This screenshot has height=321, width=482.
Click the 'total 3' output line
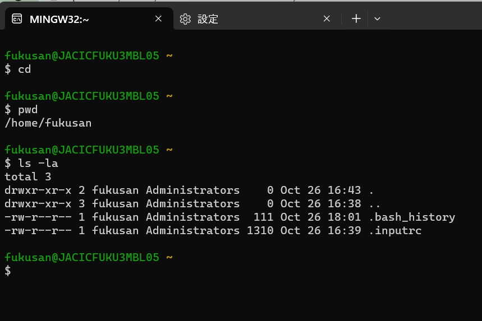[x=28, y=176]
